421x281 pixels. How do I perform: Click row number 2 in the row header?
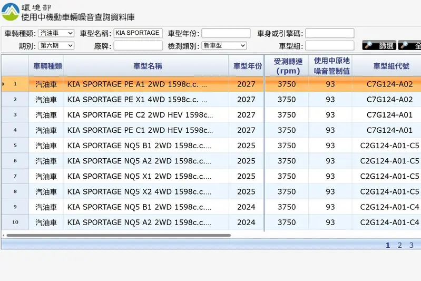coord(15,100)
